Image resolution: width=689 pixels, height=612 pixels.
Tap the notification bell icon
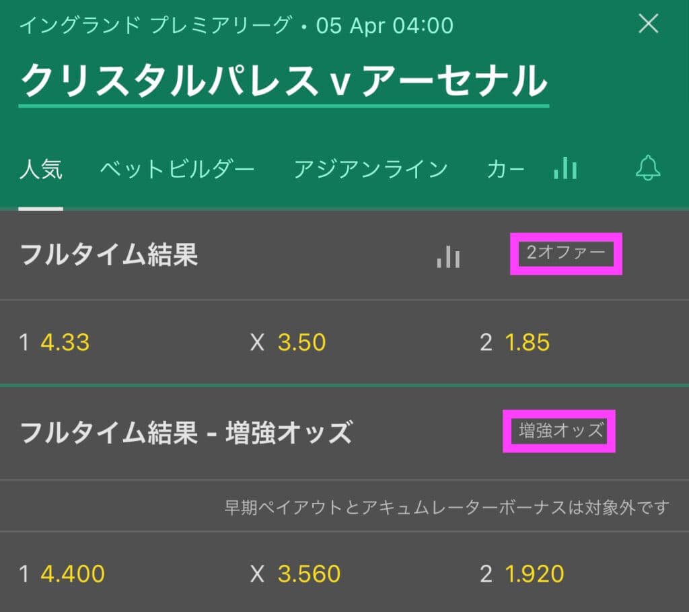[x=648, y=168]
